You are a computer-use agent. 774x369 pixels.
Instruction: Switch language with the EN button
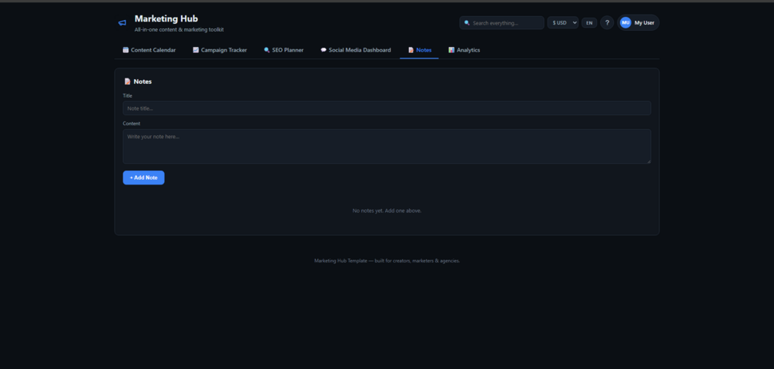point(589,22)
